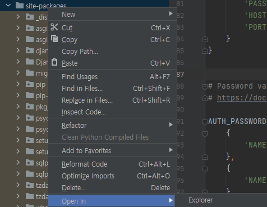267x207 pixels.
Task: Select Copy from context menu
Action: click(x=112, y=39)
